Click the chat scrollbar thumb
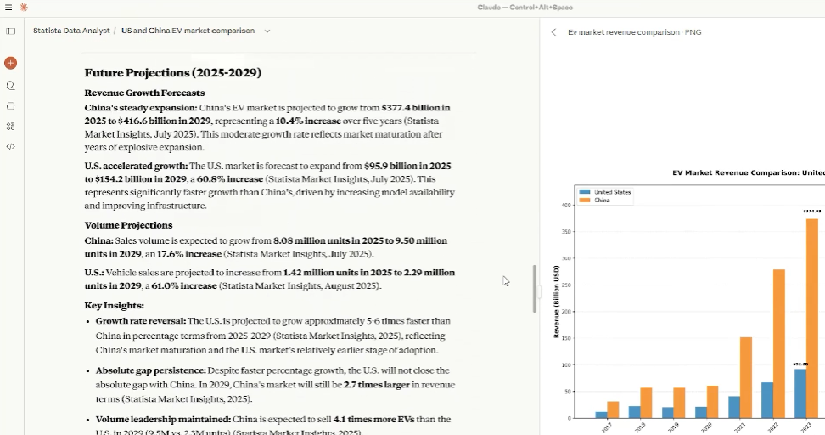The height and width of the screenshot is (435, 825). coord(534,289)
